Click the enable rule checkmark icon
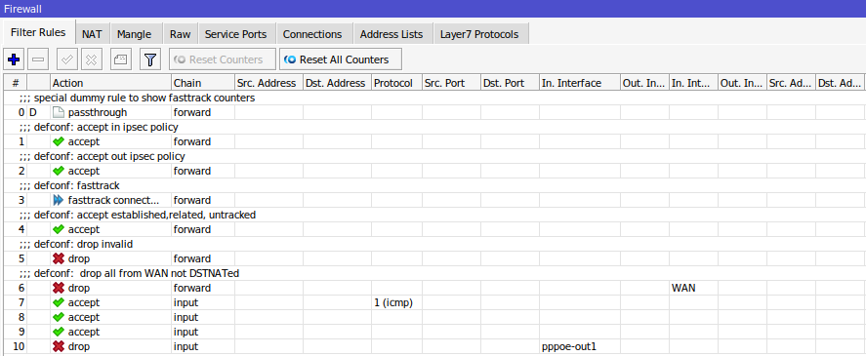The image size is (866, 356). 67,59
